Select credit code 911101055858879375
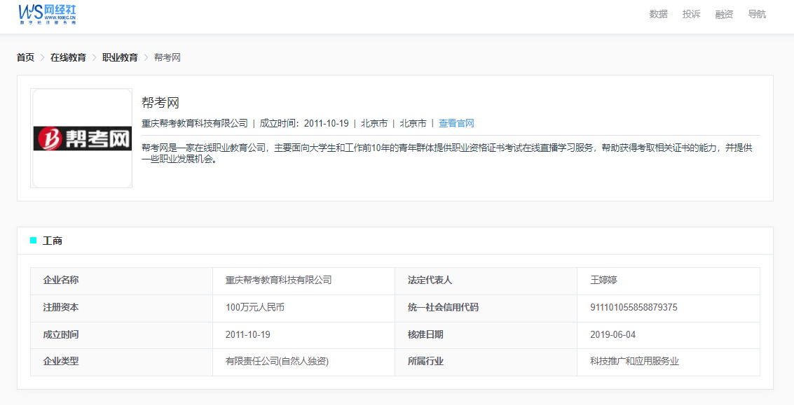The width and height of the screenshot is (794, 405). click(634, 307)
